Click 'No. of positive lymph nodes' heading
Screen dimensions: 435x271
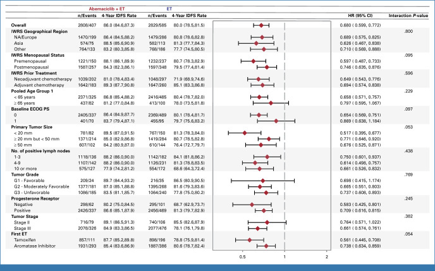(x=40, y=151)
